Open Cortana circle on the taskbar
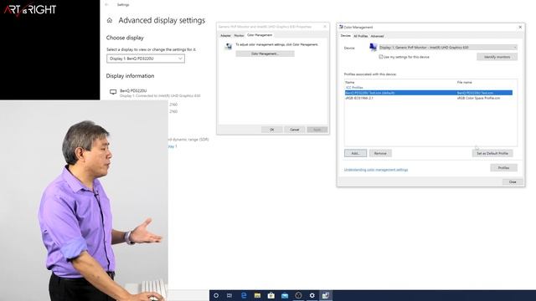The height and width of the screenshot is (301, 536). point(216,295)
